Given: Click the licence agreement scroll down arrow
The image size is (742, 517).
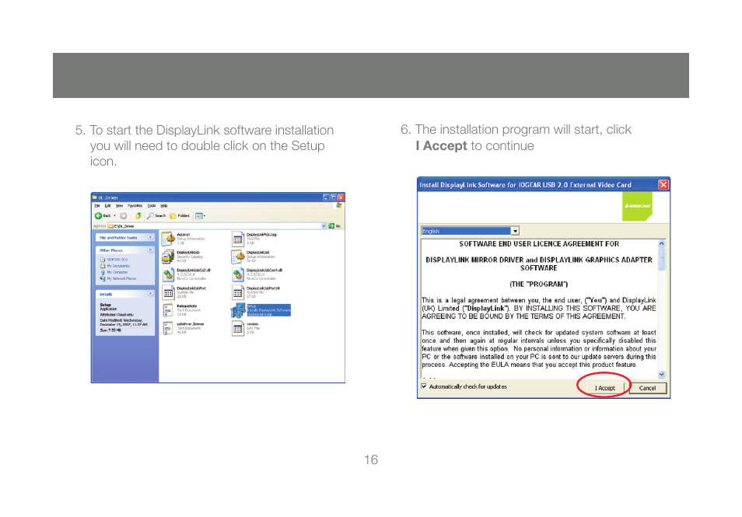Looking at the screenshot, I should pyautogui.click(x=662, y=374).
